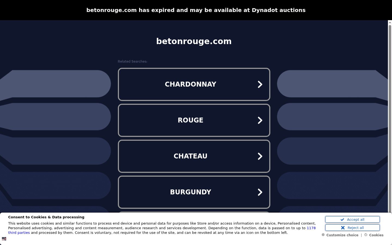Open the Cookies information link
The image size is (392, 245).
[x=376, y=235]
